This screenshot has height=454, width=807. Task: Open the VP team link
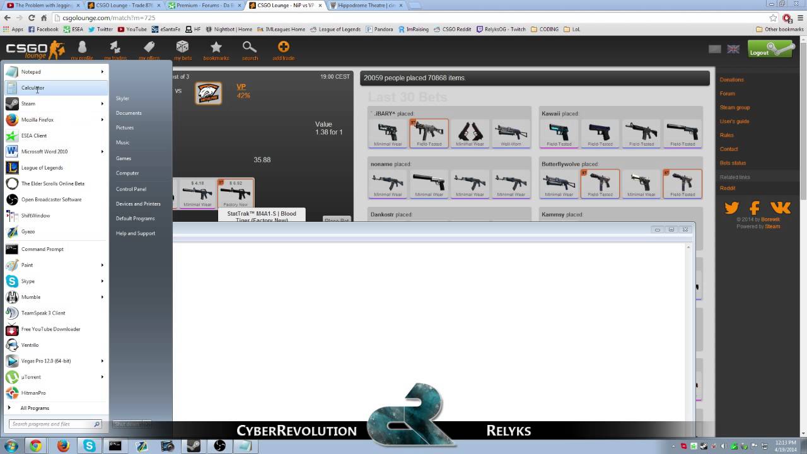(x=241, y=87)
